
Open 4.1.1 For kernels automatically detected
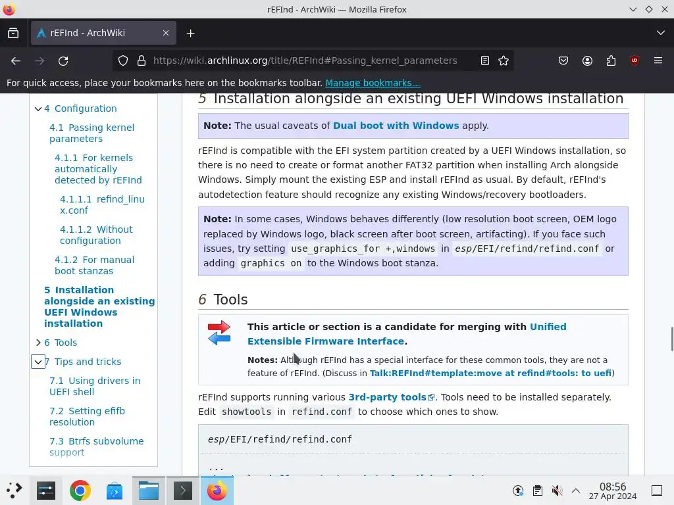pos(98,169)
